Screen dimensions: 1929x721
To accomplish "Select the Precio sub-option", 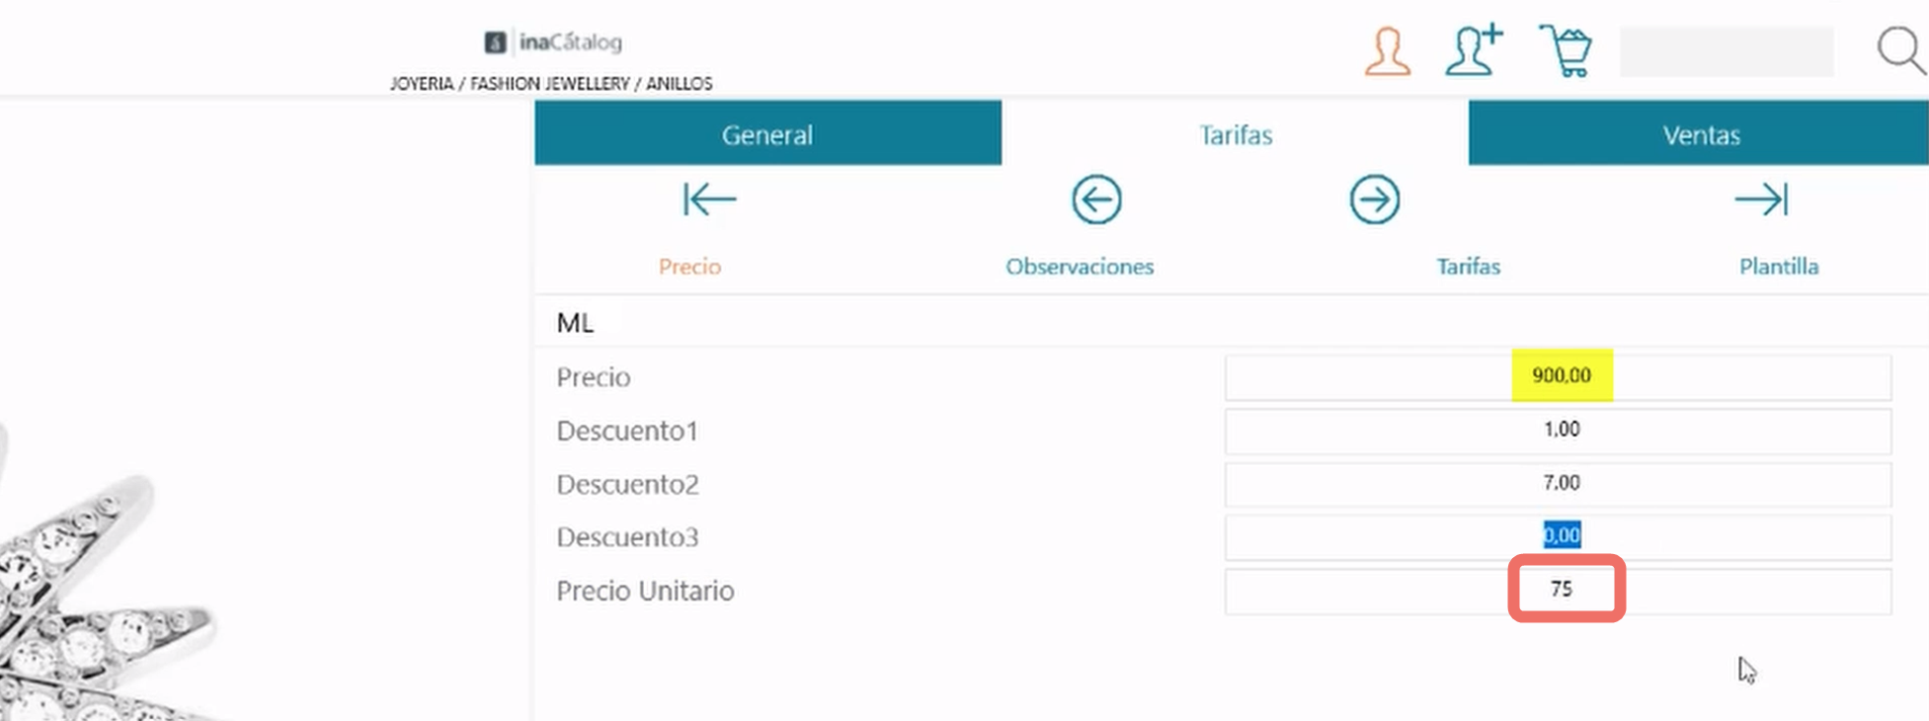I will (689, 267).
